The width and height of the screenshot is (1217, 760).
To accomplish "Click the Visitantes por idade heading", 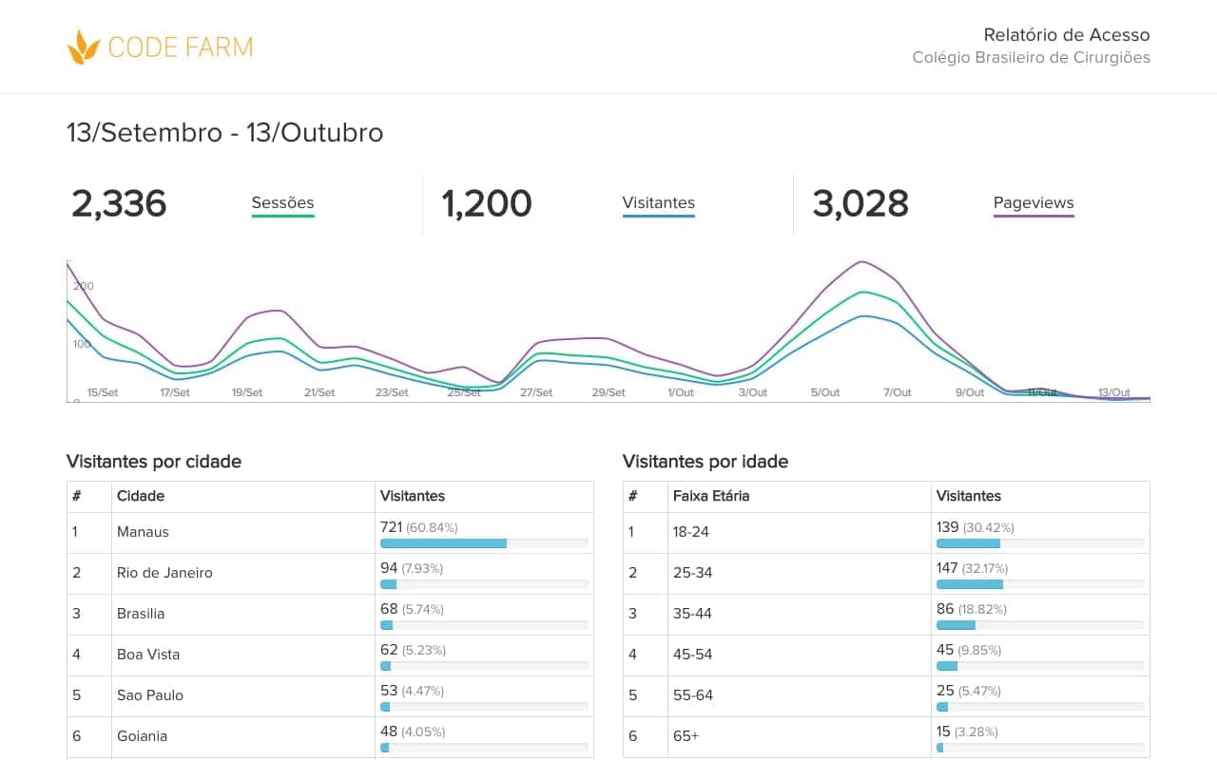I will tap(705, 462).
